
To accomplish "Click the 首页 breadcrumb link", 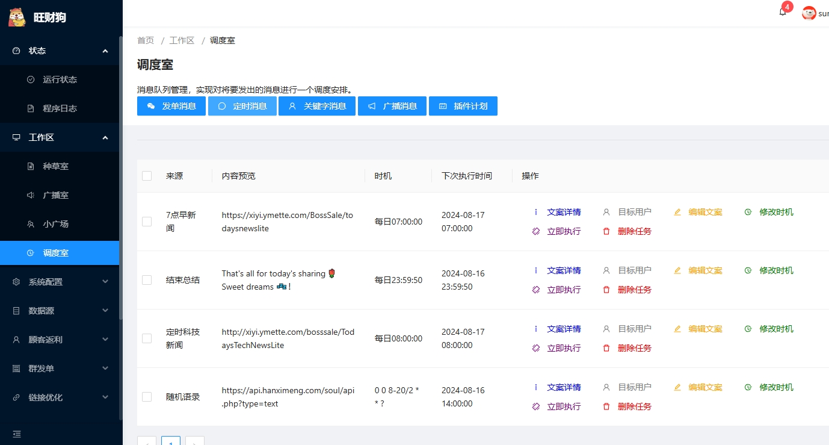I will coord(146,40).
